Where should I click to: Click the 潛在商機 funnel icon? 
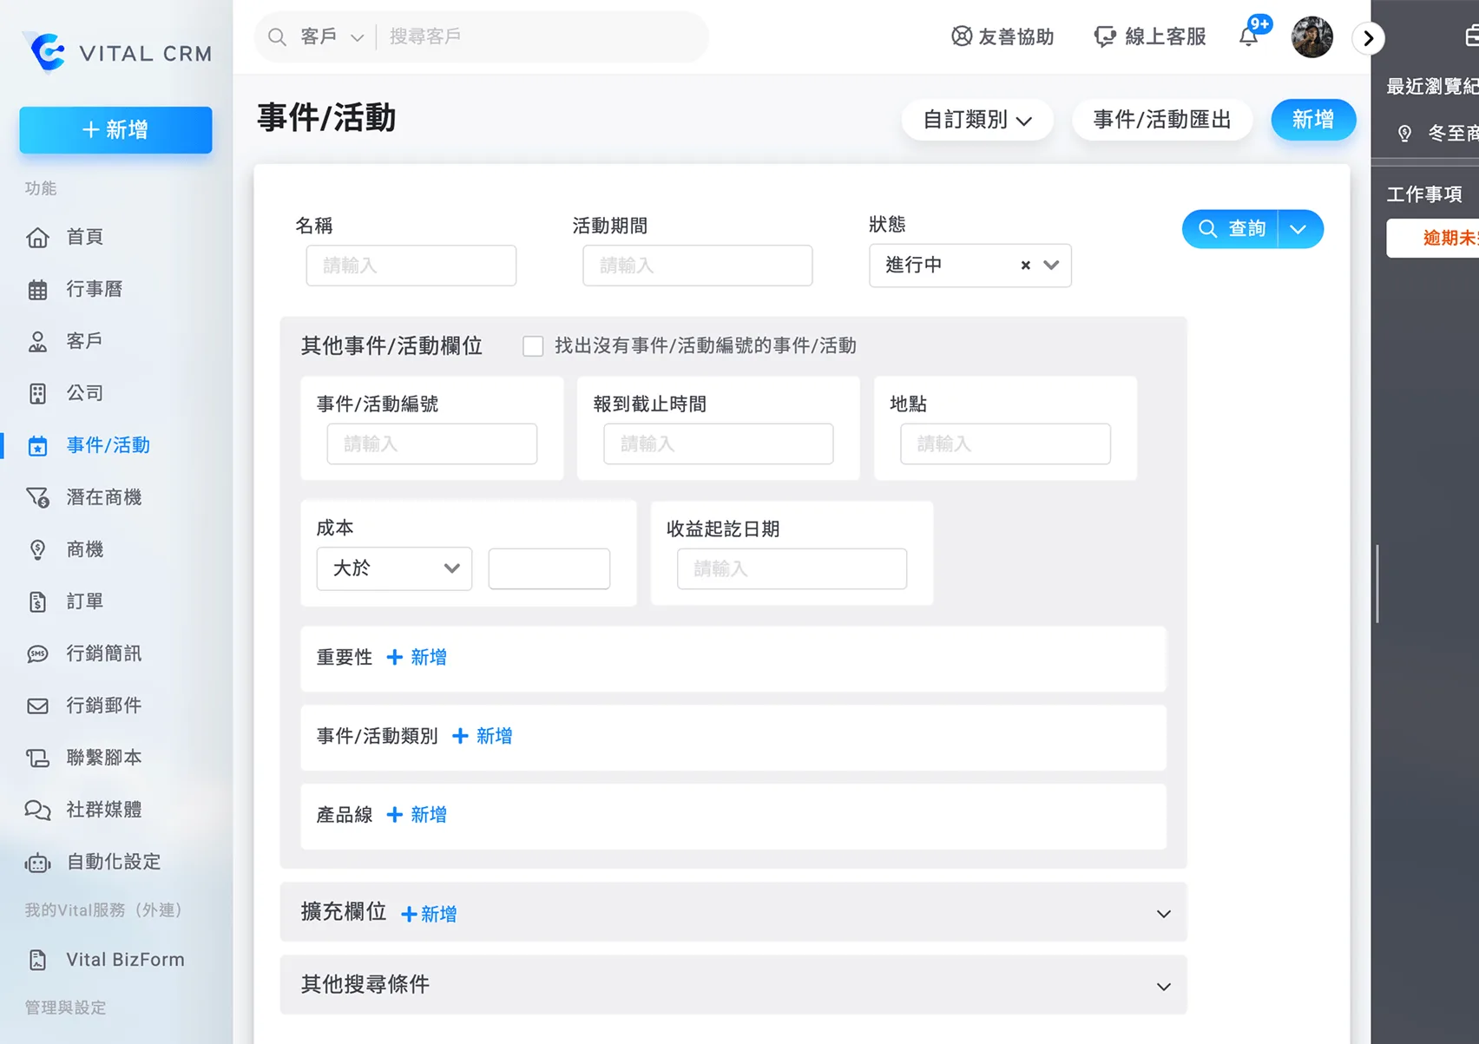37,497
